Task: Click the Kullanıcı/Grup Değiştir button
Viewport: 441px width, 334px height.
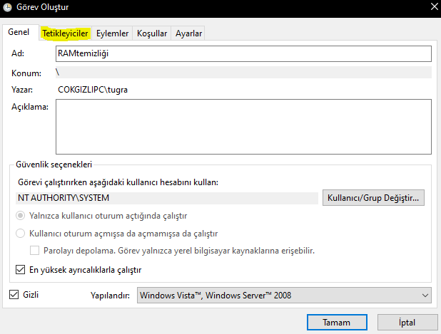Action: click(x=373, y=198)
